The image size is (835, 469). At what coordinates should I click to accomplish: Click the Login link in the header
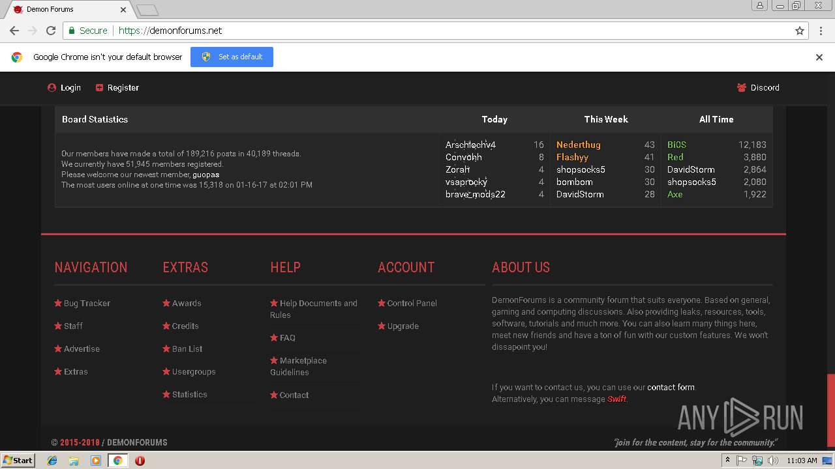point(70,87)
